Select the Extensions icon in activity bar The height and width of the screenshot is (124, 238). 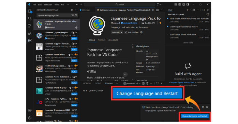30,40
